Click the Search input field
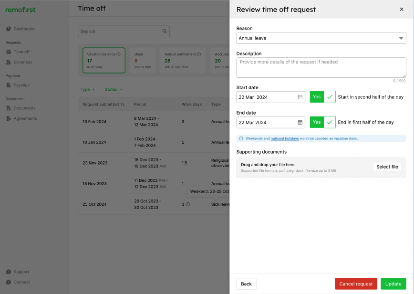 124,31
